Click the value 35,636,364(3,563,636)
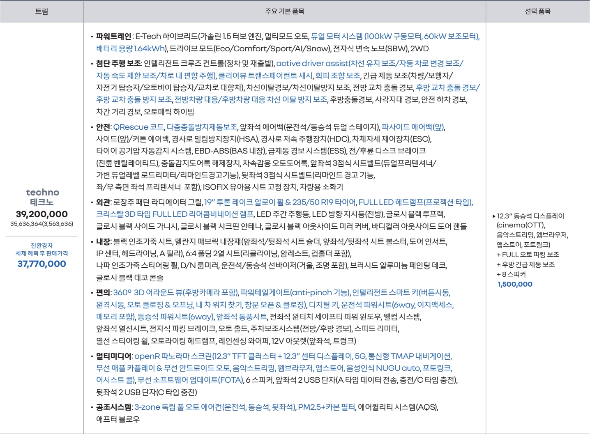Viewport: 590px width, 434px height. (x=41, y=224)
